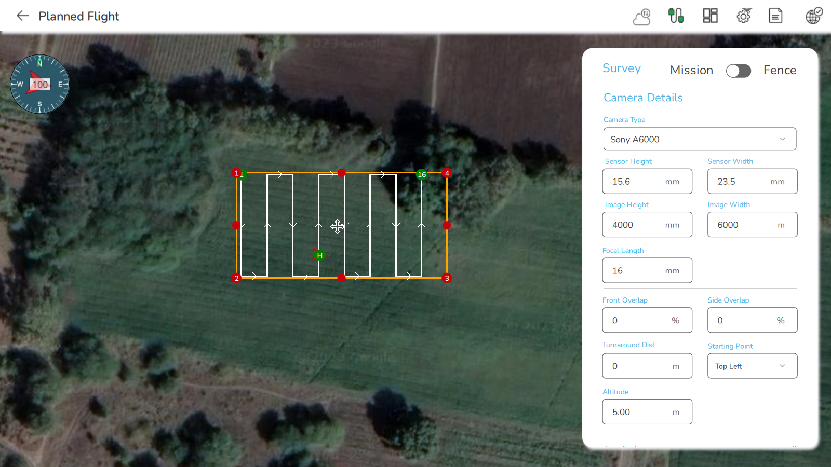Toggle the Mission/Fence switch
The image size is (831, 467).
tap(738, 71)
